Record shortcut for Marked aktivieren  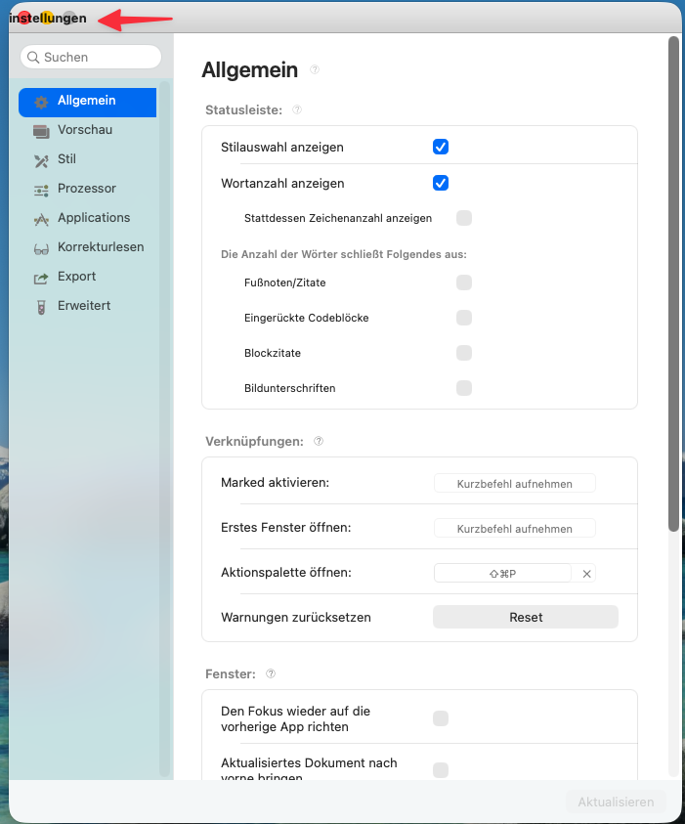point(514,484)
